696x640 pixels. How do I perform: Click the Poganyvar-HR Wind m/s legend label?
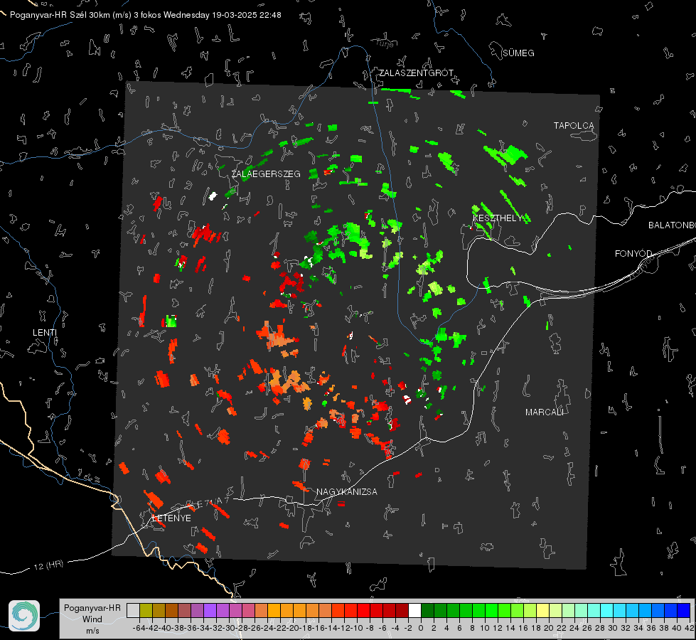click(x=92, y=619)
